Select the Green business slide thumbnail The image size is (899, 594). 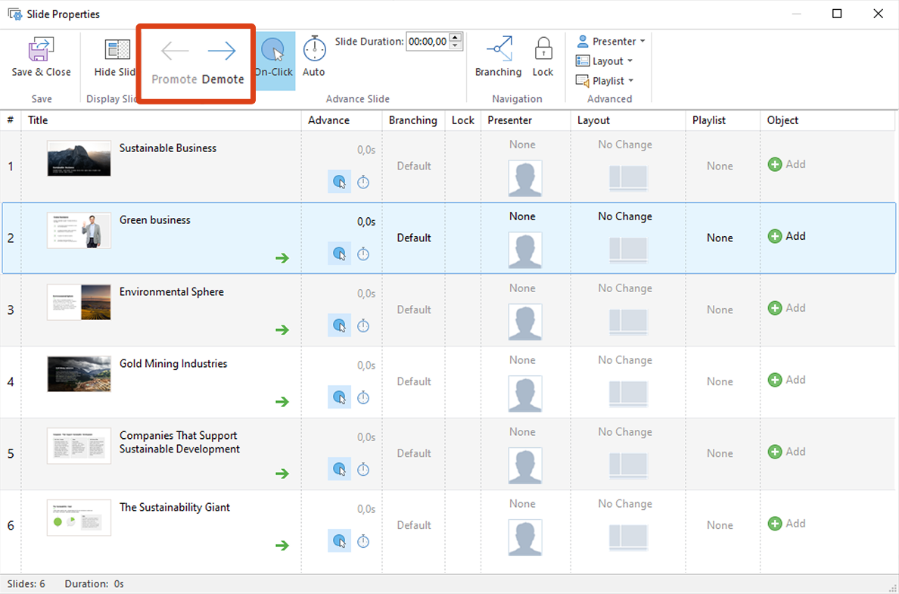click(x=79, y=230)
